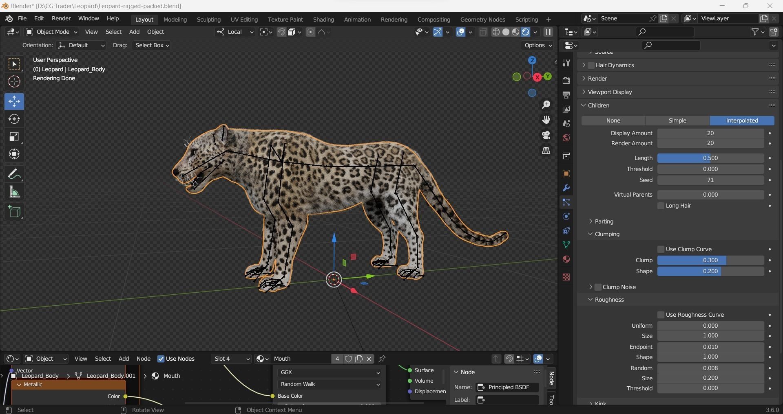Toggle viewport overlays button
Image resolution: width=783 pixels, height=414 pixels.
tap(461, 32)
